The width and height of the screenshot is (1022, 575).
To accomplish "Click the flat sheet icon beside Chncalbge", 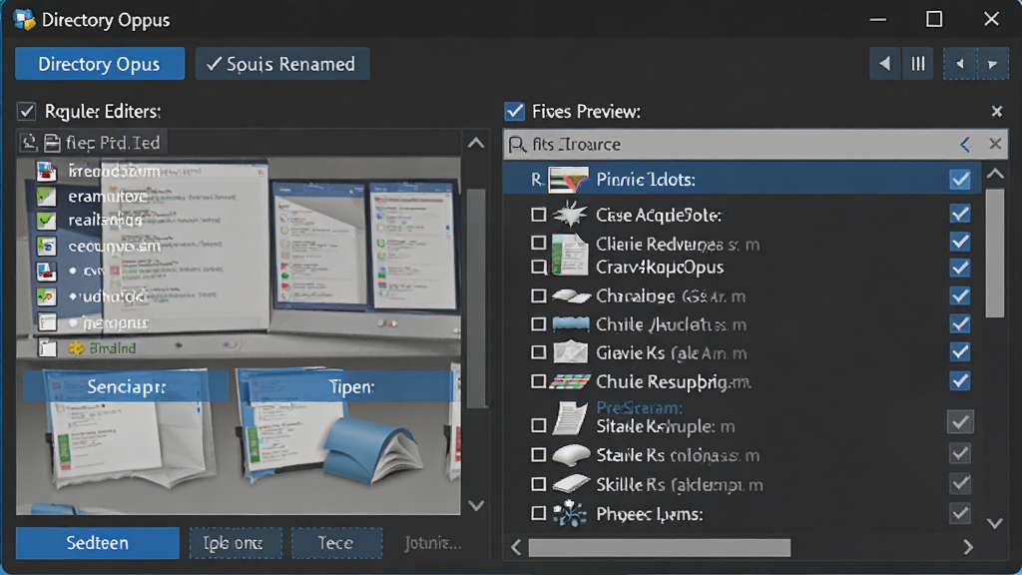I will [571, 295].
